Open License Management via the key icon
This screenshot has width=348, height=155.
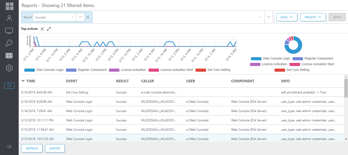coord(9,43)
